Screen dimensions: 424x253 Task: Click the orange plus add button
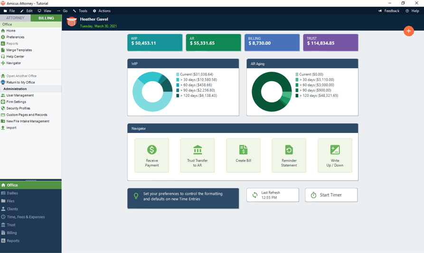[409, 31]
